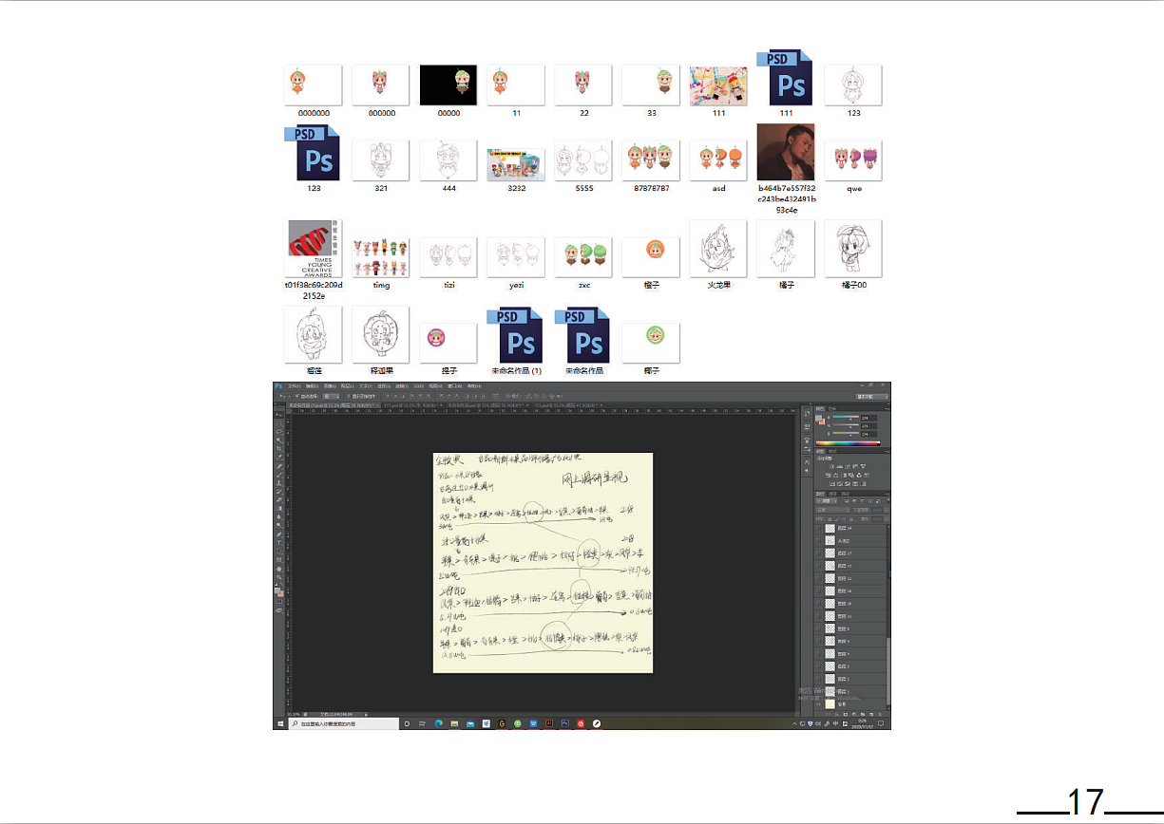Open the 文件 menu

point(295,385)
